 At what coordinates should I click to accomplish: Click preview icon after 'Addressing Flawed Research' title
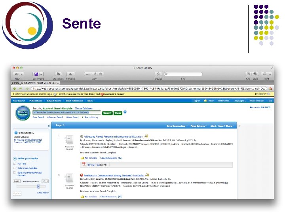tap(146, 136)
